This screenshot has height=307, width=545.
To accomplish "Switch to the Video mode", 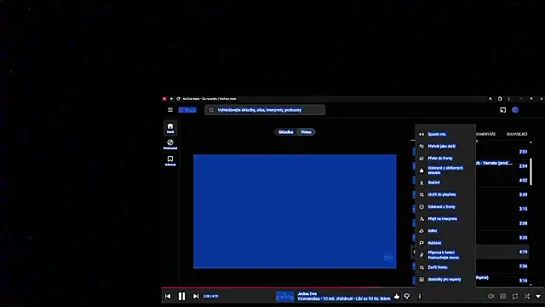I will coord(306,132).
